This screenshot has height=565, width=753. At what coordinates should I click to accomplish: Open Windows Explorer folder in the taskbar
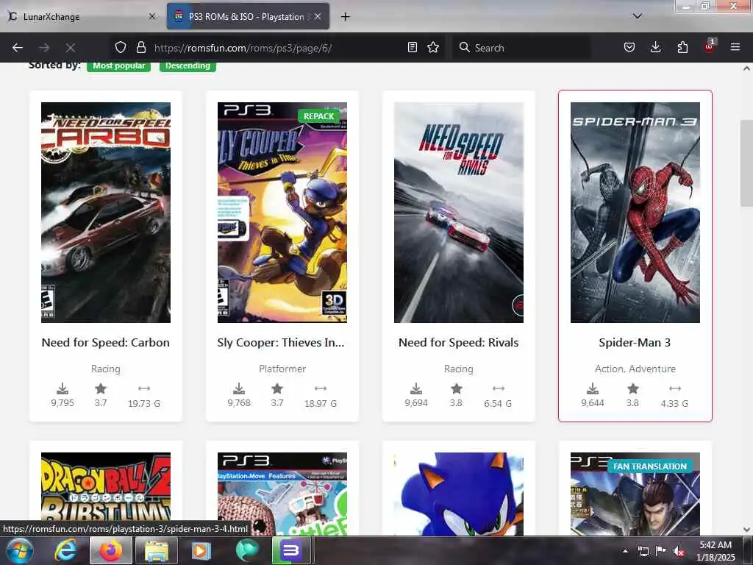click(x=157, y=551)
